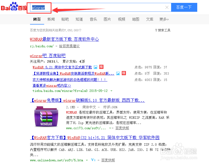Go to the 文库 tab

pyautogui.click(x=150, y=19)
